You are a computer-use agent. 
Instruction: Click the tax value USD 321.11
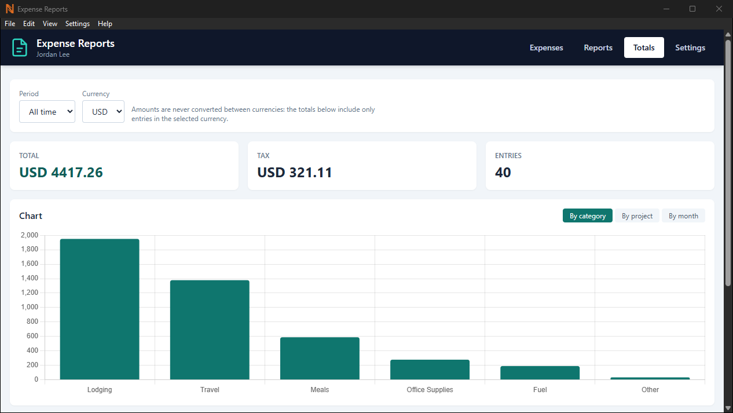click(x=295, y=172)
